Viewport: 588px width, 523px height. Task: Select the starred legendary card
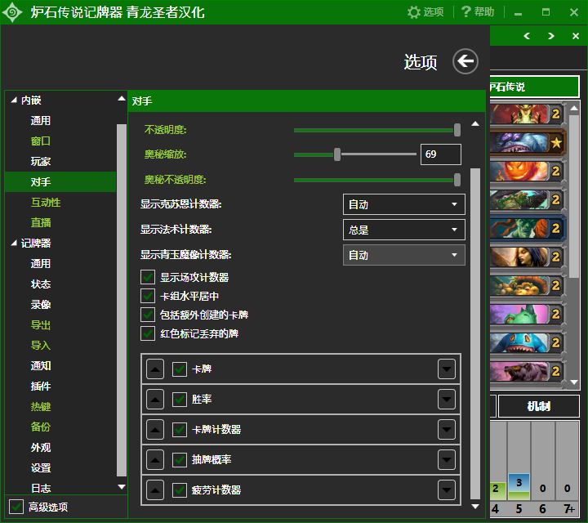(x=528, y=142)
